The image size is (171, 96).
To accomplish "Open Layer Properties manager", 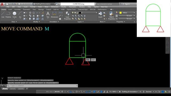I will click(x=67, y=16).
